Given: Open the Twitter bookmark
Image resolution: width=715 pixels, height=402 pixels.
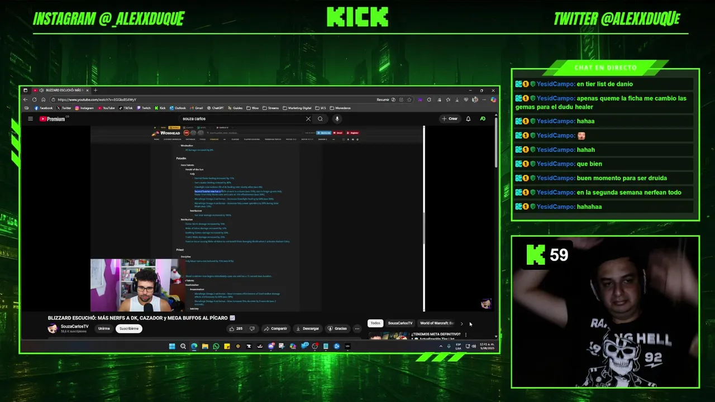Looking at the screenshot, I should [64, 108].
